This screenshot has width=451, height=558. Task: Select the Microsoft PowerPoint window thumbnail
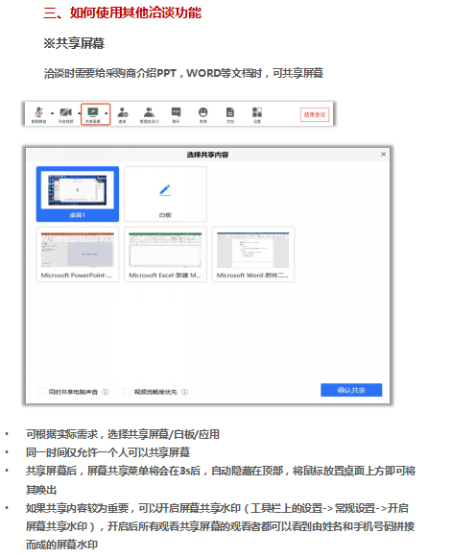(78, 255)
